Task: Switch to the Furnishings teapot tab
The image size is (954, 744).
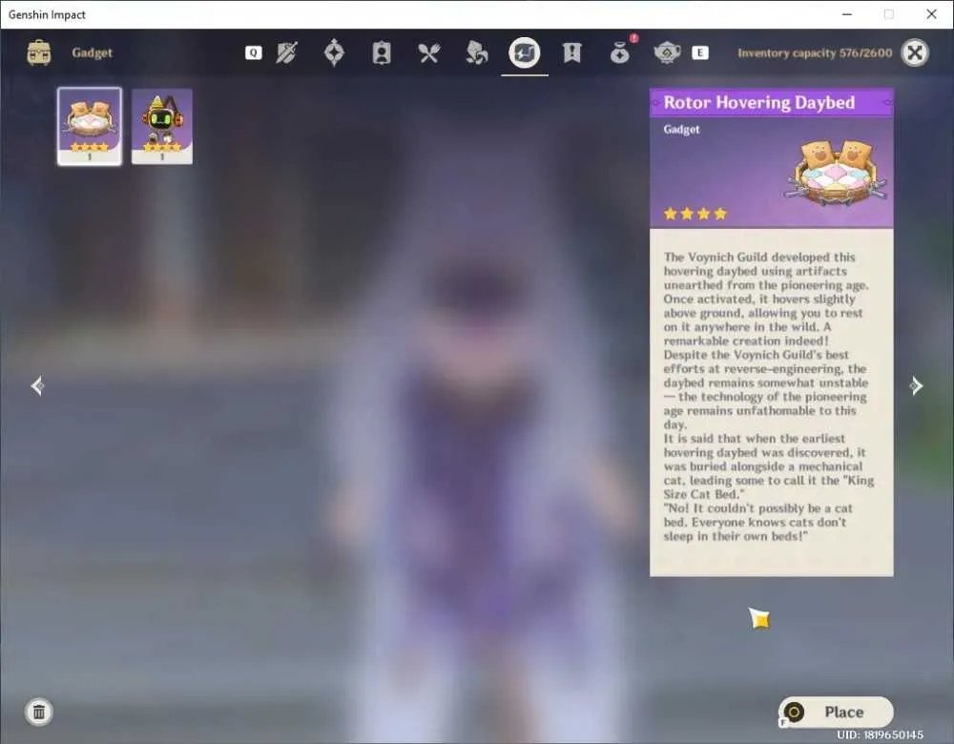Action: tap(667, 52)
